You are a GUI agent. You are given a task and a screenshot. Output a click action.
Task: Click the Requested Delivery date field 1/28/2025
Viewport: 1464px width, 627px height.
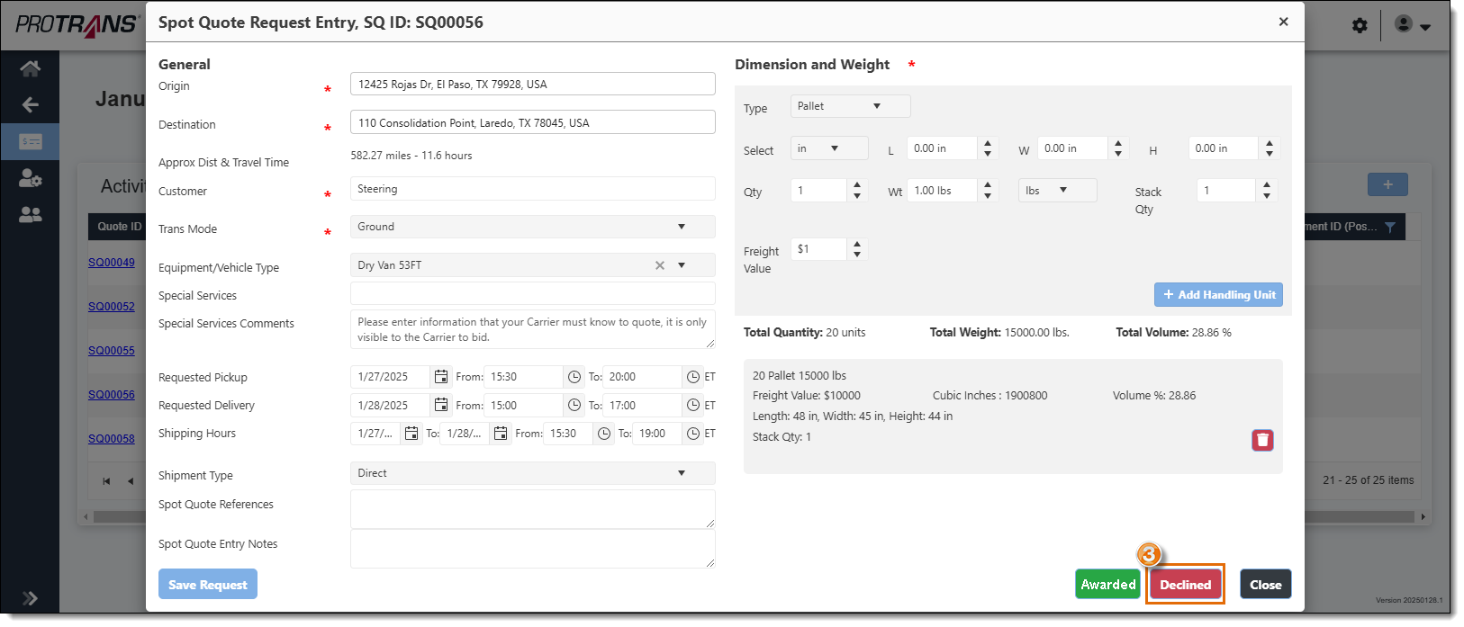point(392,405)
